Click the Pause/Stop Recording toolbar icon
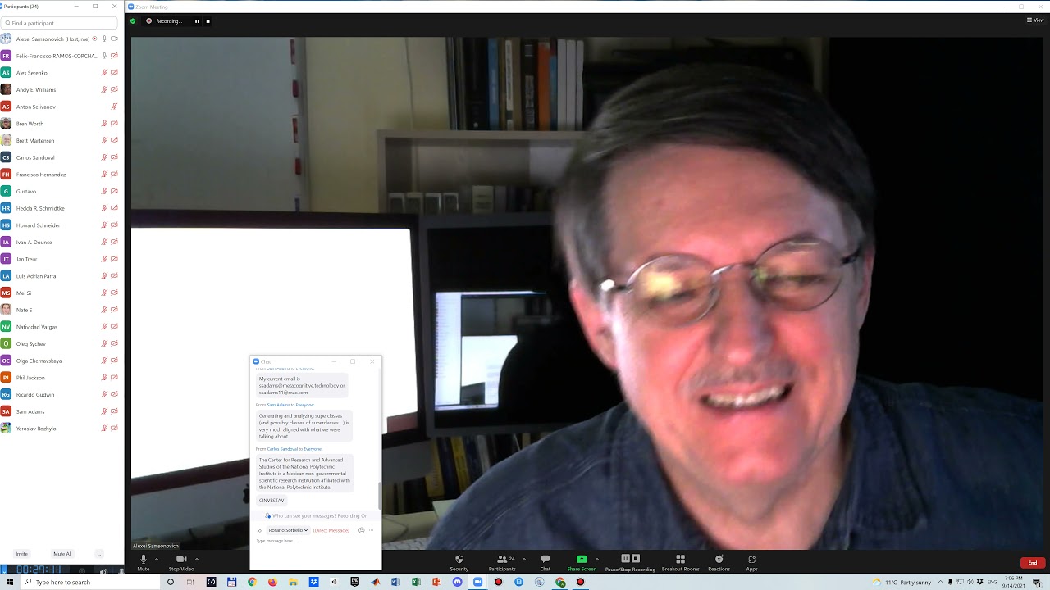The width and height of the screenshot is (1050, 590). point(630,559)
